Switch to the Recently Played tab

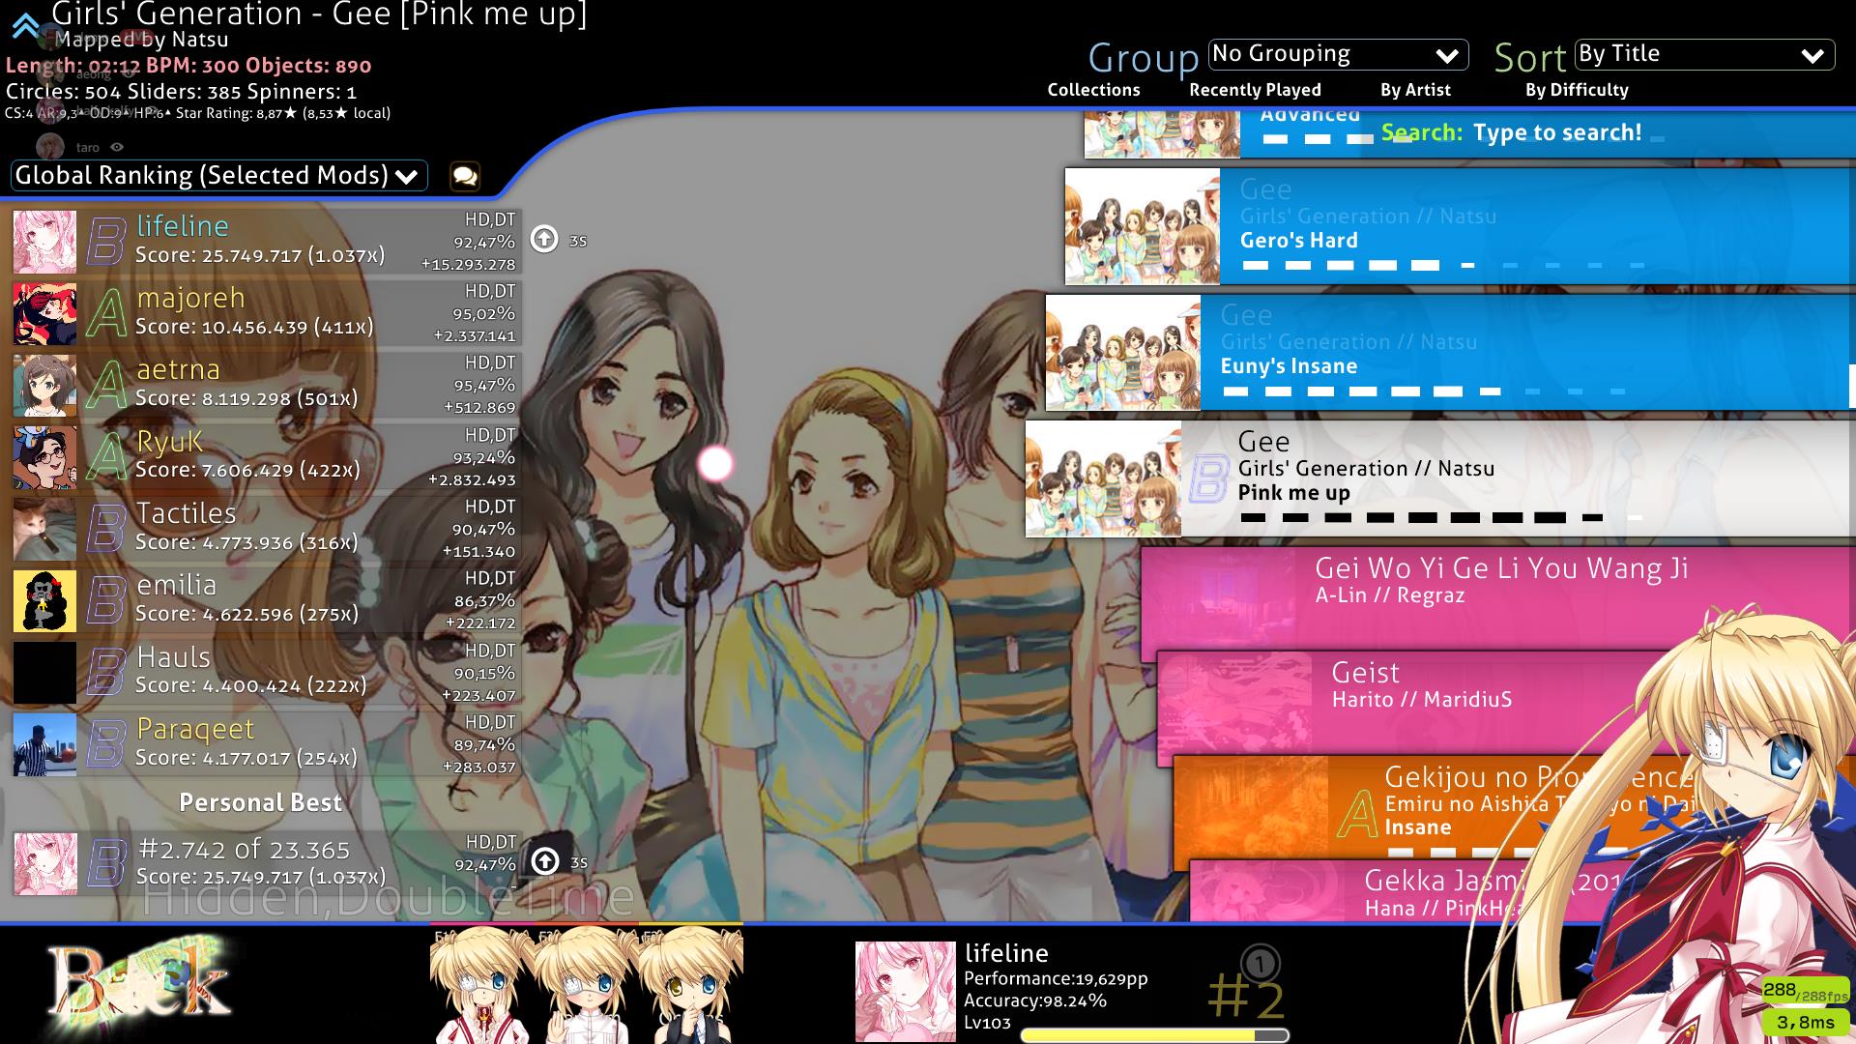click(x=1255, y=90)
